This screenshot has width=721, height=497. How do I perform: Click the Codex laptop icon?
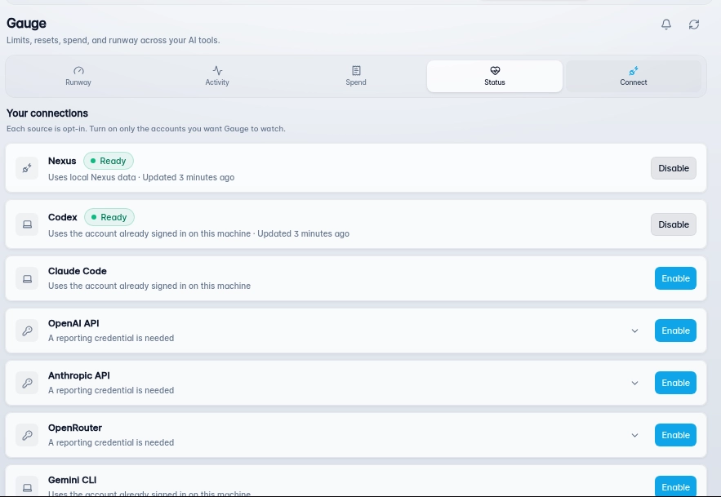click(27, 224)
